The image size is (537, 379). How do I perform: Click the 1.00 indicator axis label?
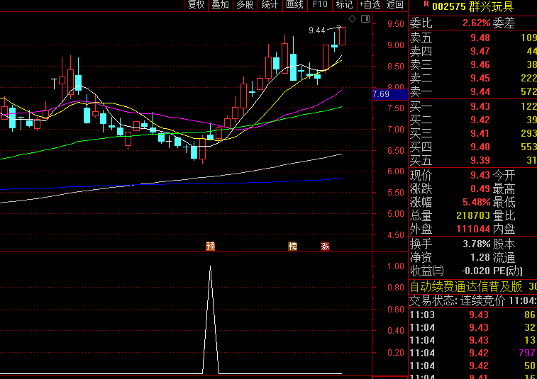click(396, 266)
